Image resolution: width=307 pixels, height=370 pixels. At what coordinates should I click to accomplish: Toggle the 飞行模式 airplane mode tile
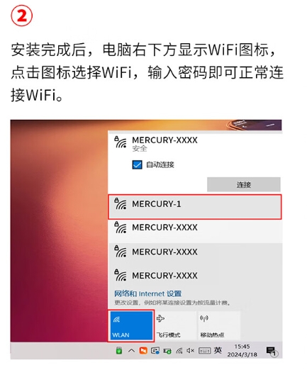(x=175, y=325)
